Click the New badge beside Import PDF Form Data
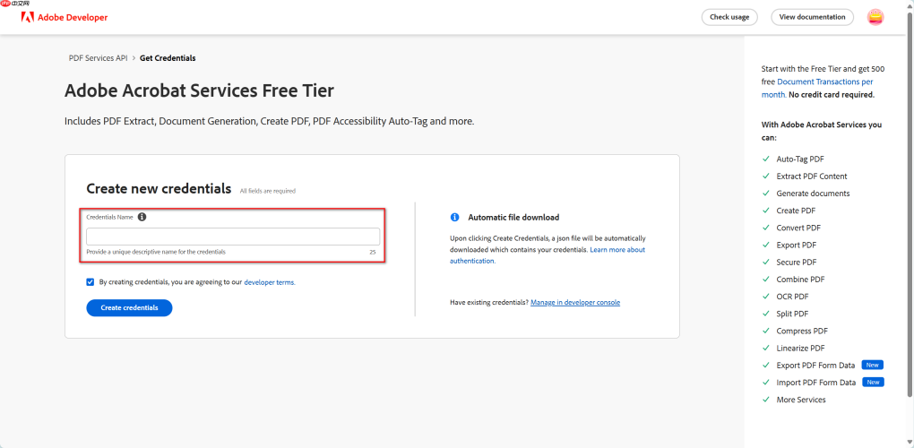Image resolution: width=914 pixels, height=448 pixels. (x=873, y=383)
